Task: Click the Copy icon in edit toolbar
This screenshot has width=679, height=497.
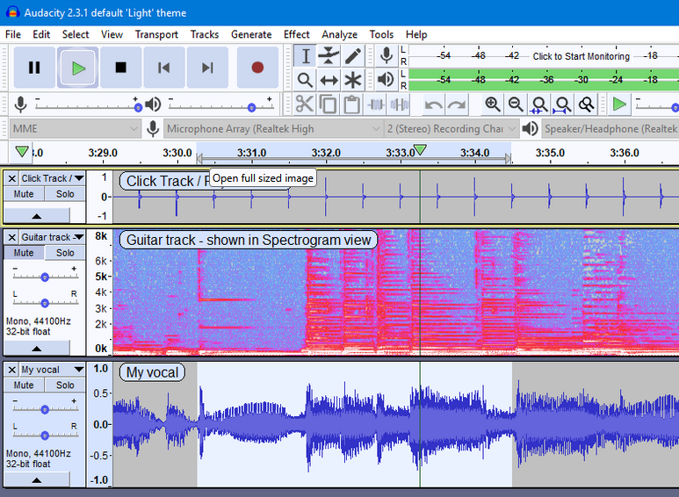Action: [328, 104]
